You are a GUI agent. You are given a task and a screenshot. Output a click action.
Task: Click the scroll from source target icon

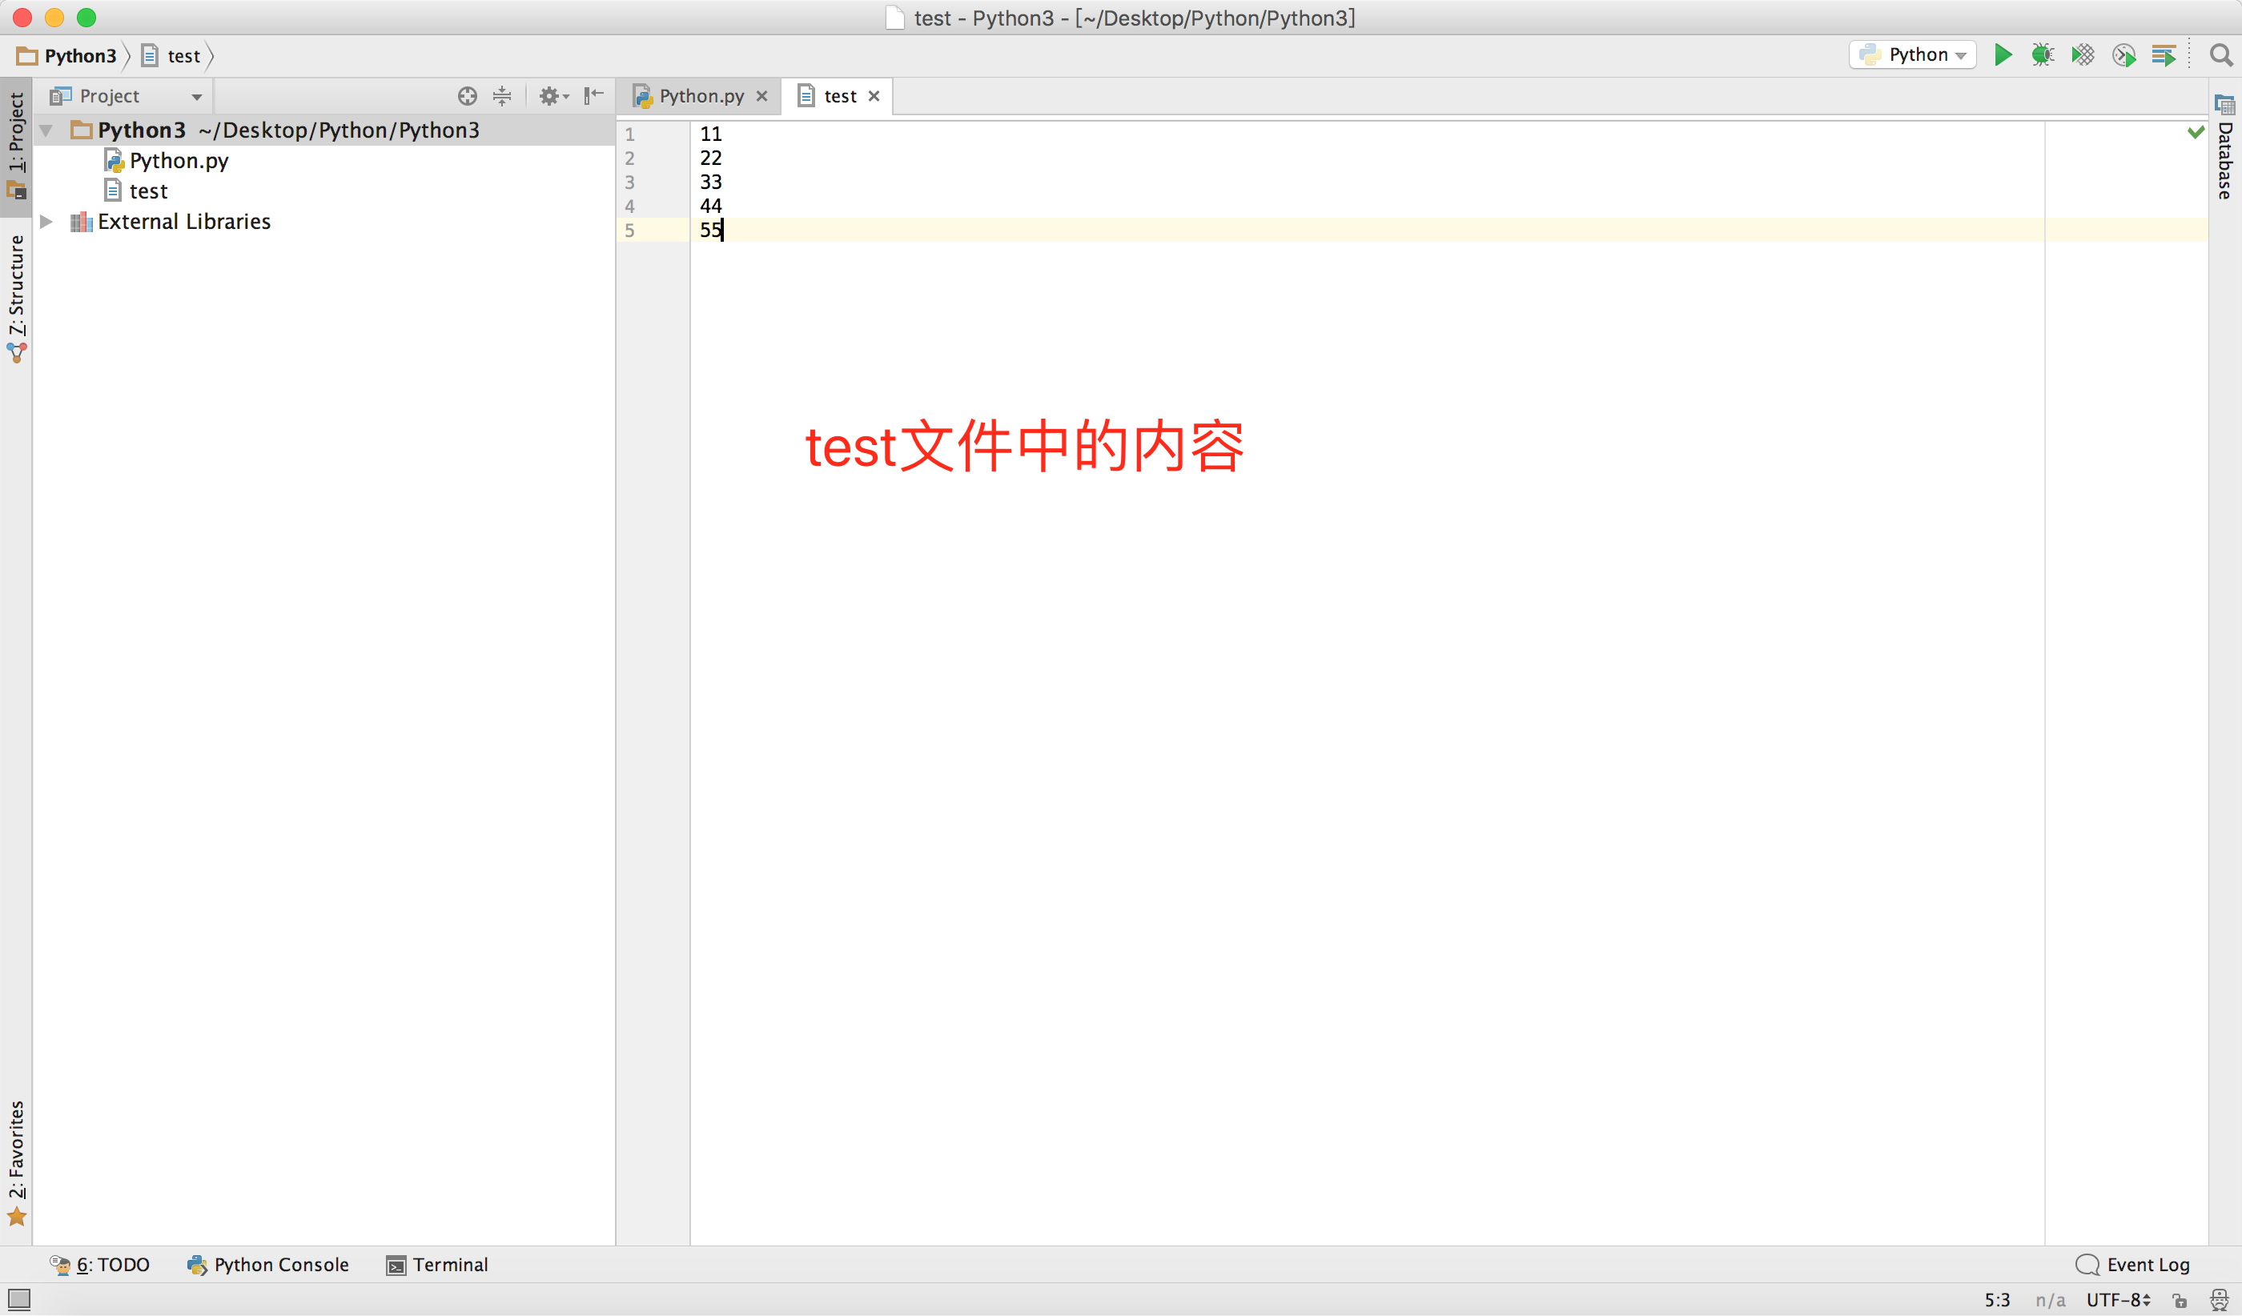467,96
